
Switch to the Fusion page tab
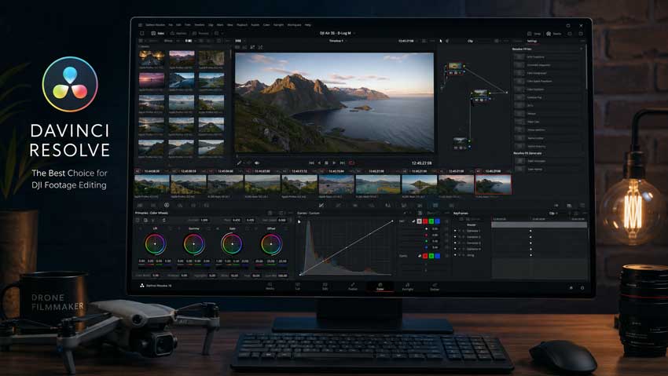click(353, 287)
